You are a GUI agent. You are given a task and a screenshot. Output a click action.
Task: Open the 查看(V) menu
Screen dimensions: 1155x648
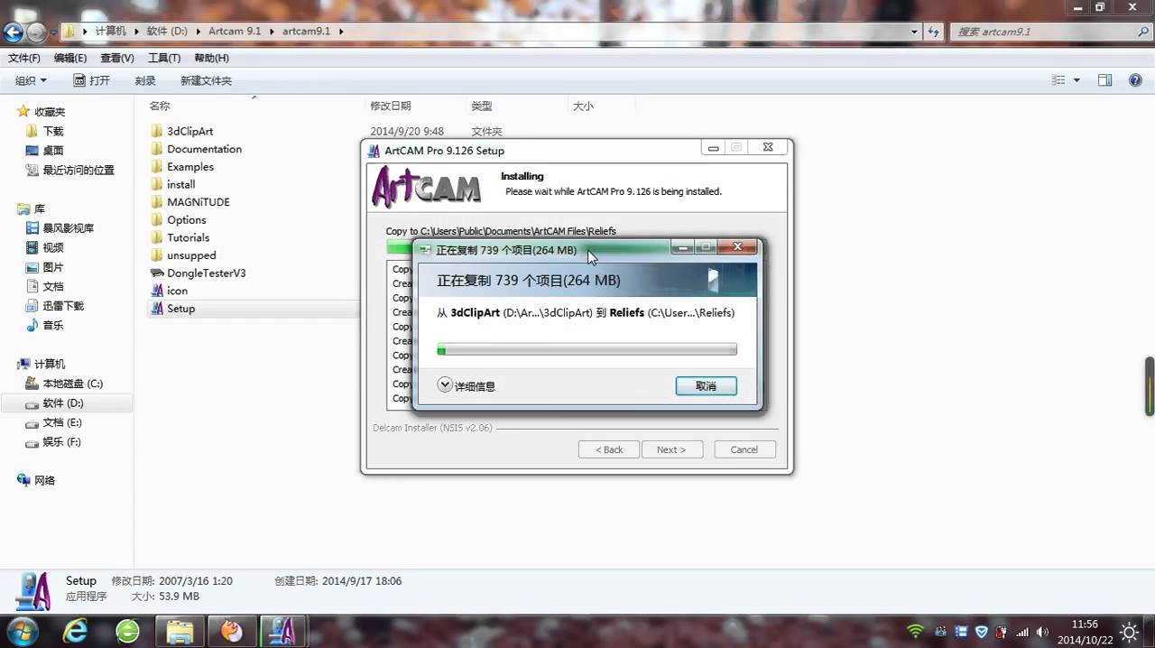pyautogui.click(x=117, y=58)
